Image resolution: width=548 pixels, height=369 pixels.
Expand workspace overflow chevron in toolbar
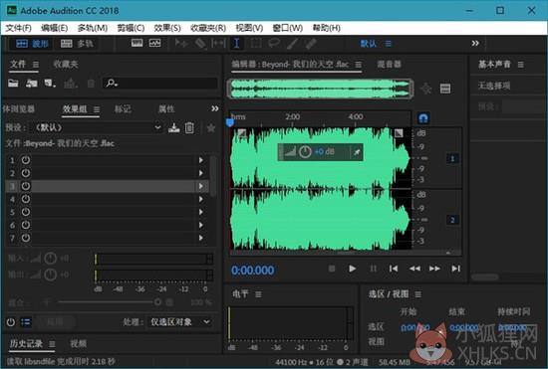tap(475, 43)
